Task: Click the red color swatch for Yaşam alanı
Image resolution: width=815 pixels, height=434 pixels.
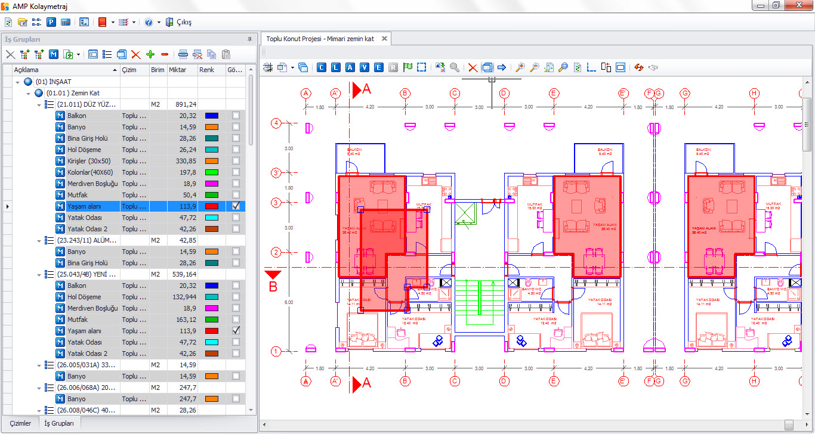Action: 212,206
